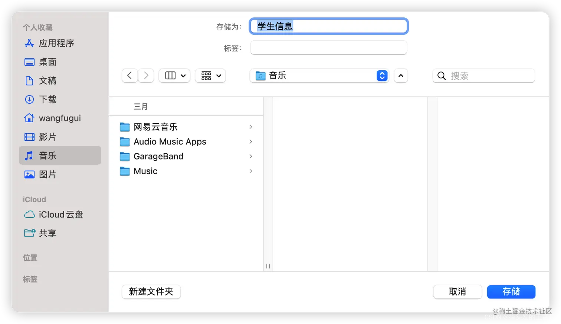
Task: Select the 共享 shared section
Action: (47, 233)
